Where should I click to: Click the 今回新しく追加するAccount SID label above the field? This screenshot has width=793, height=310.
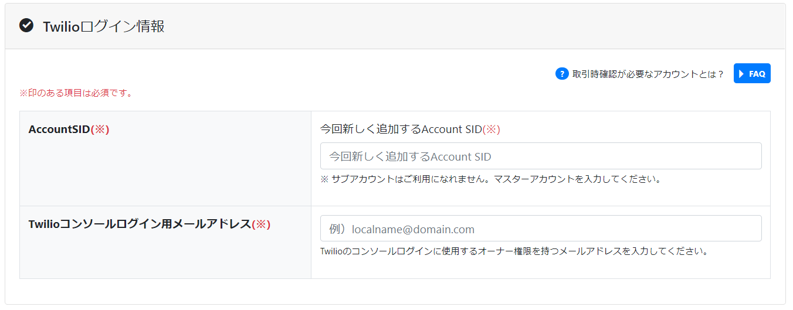(401, 130)
